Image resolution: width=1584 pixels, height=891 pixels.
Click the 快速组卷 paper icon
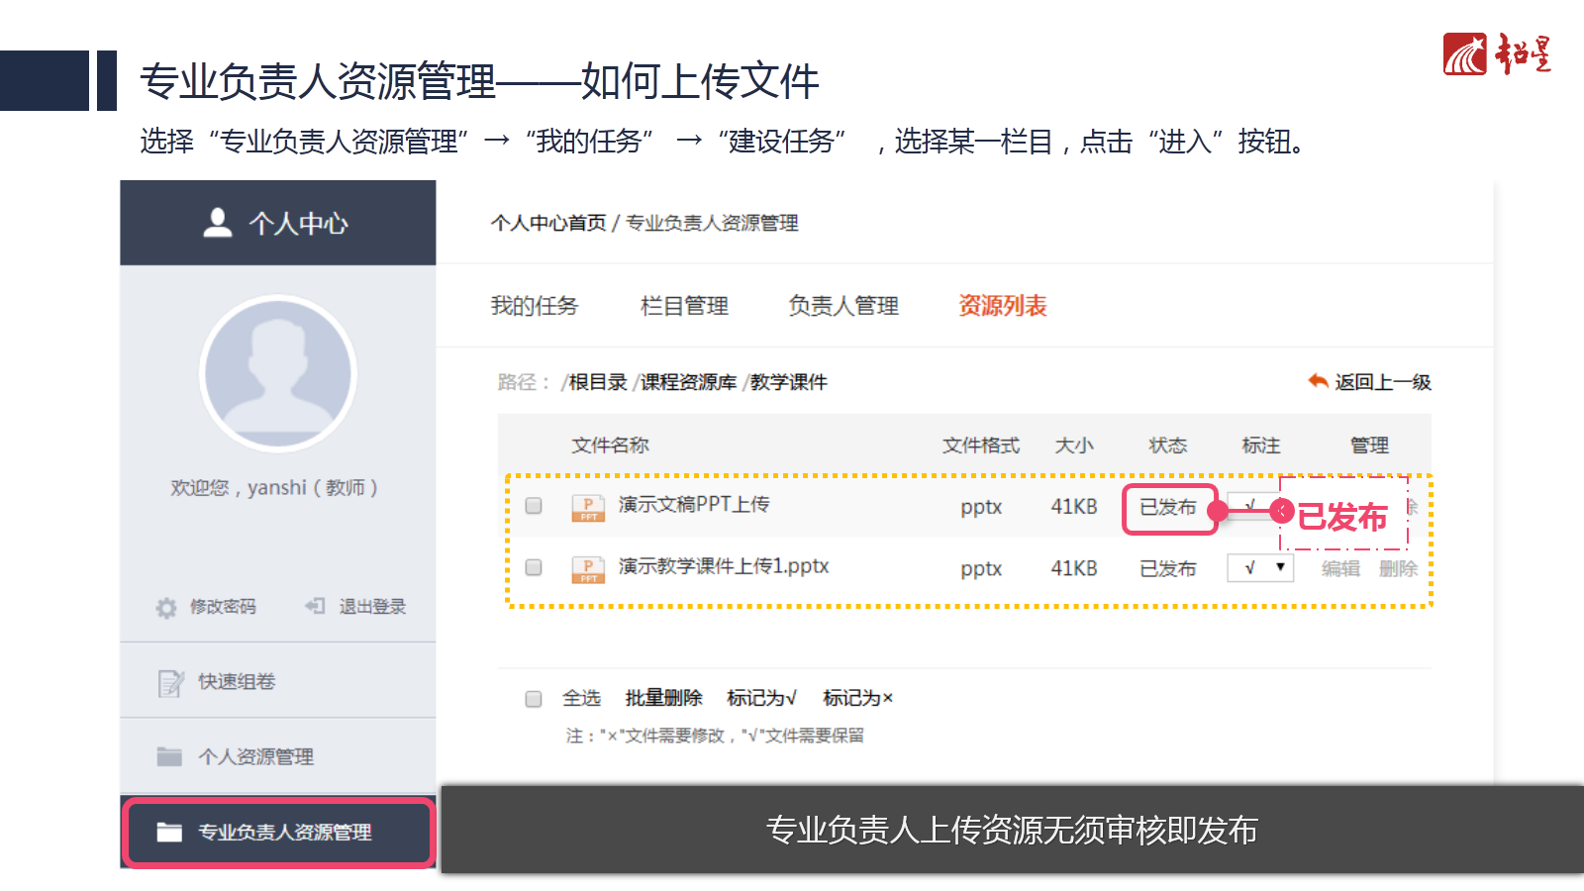coord(170,682)
